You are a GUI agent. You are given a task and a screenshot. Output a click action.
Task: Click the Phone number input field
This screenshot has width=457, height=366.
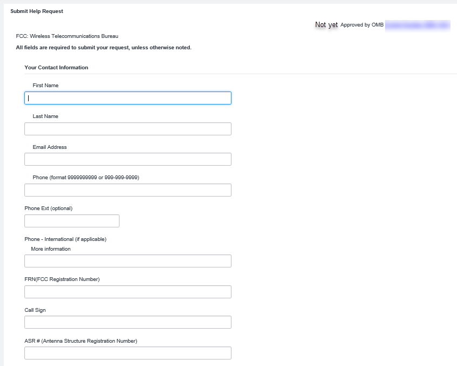coord(128,190)
